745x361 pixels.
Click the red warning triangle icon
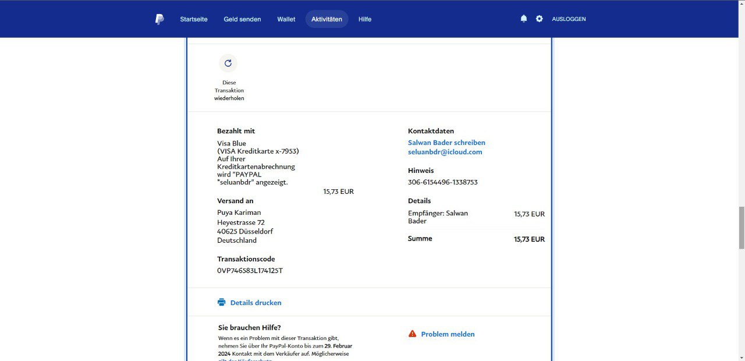point(412,334)
